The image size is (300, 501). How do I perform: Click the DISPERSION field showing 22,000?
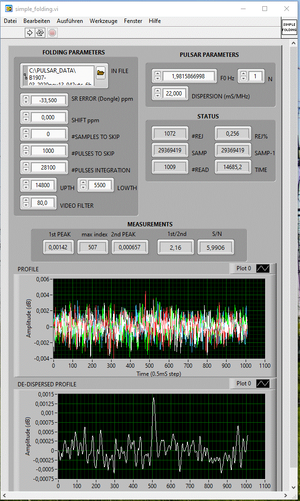point(174,93)
